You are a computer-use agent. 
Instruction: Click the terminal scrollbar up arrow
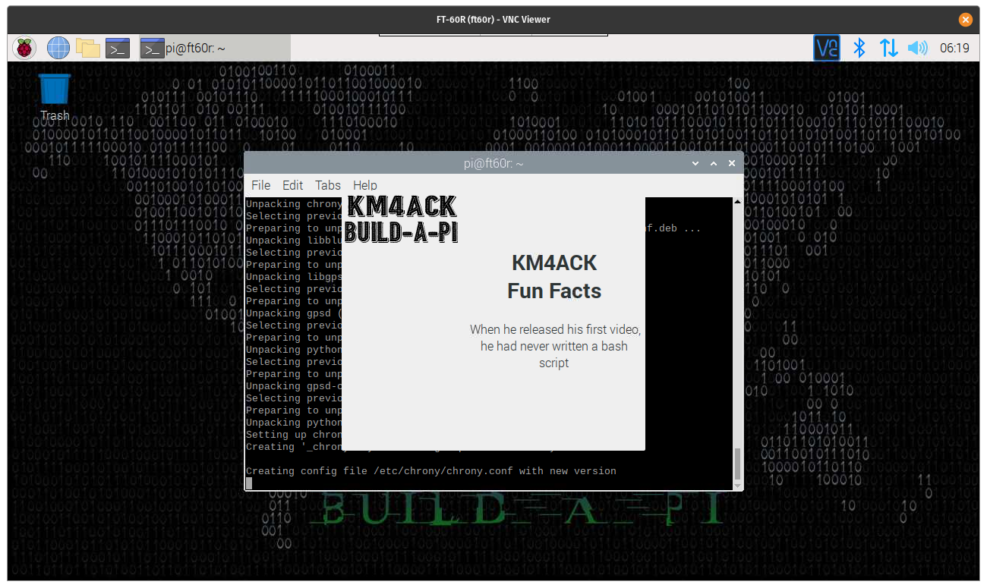(x=738, y=203)
